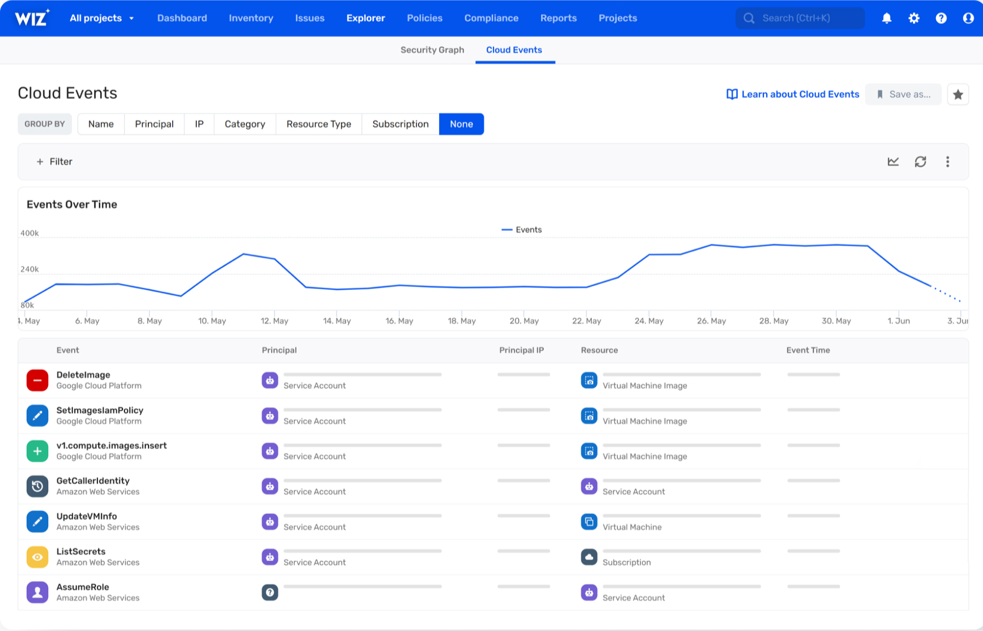Group events by Principal
This screenshot has height=631, width=983.
click(154, 124)
